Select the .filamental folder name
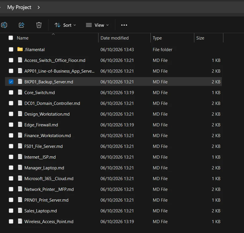244x233 pixels. (x=35, y=49)
